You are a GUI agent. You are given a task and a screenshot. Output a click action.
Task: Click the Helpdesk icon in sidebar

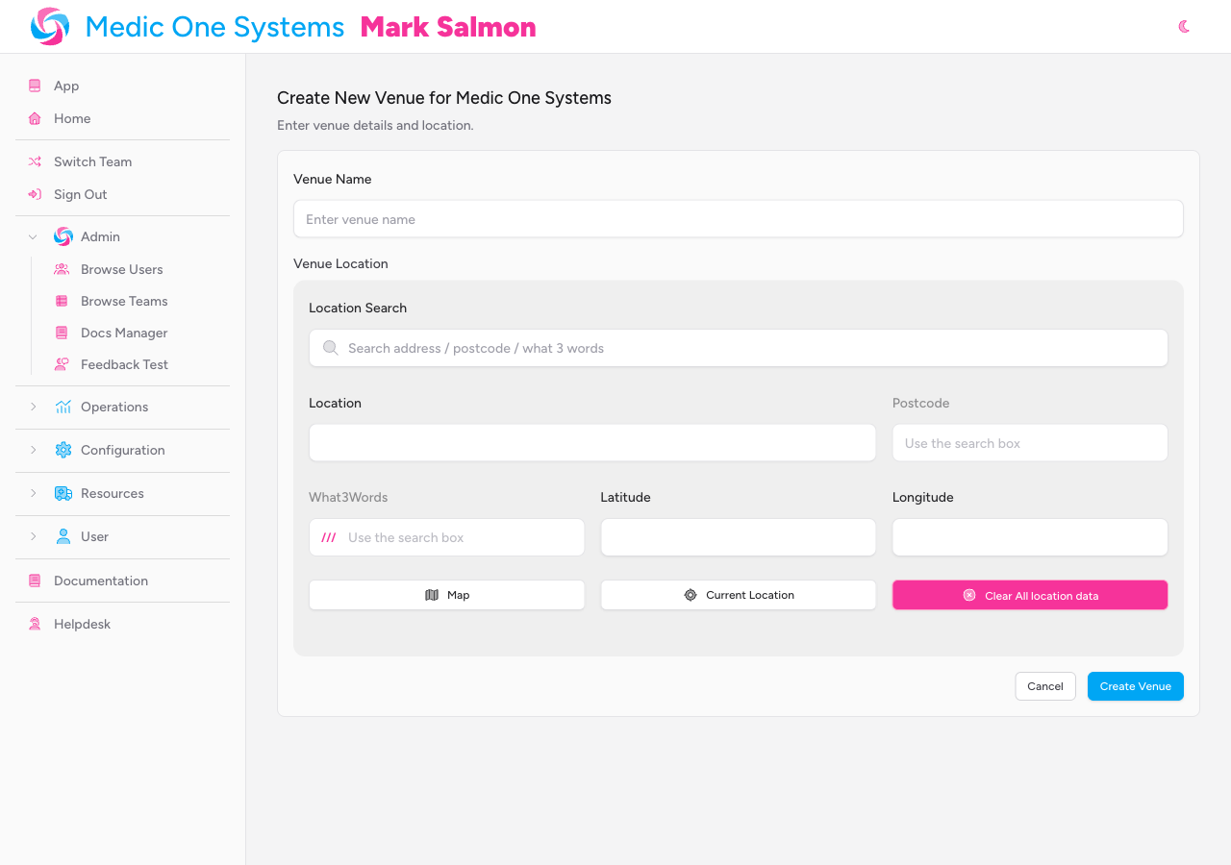tap(35, 624)
